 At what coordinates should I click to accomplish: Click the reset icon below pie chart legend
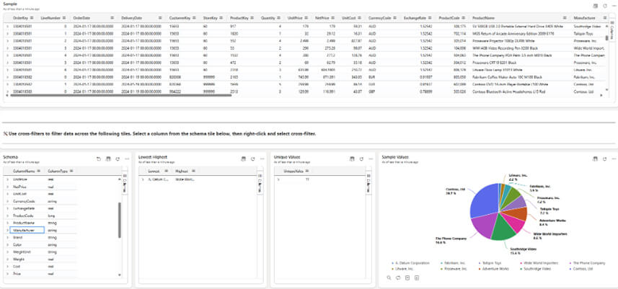[x=398, y=278]
